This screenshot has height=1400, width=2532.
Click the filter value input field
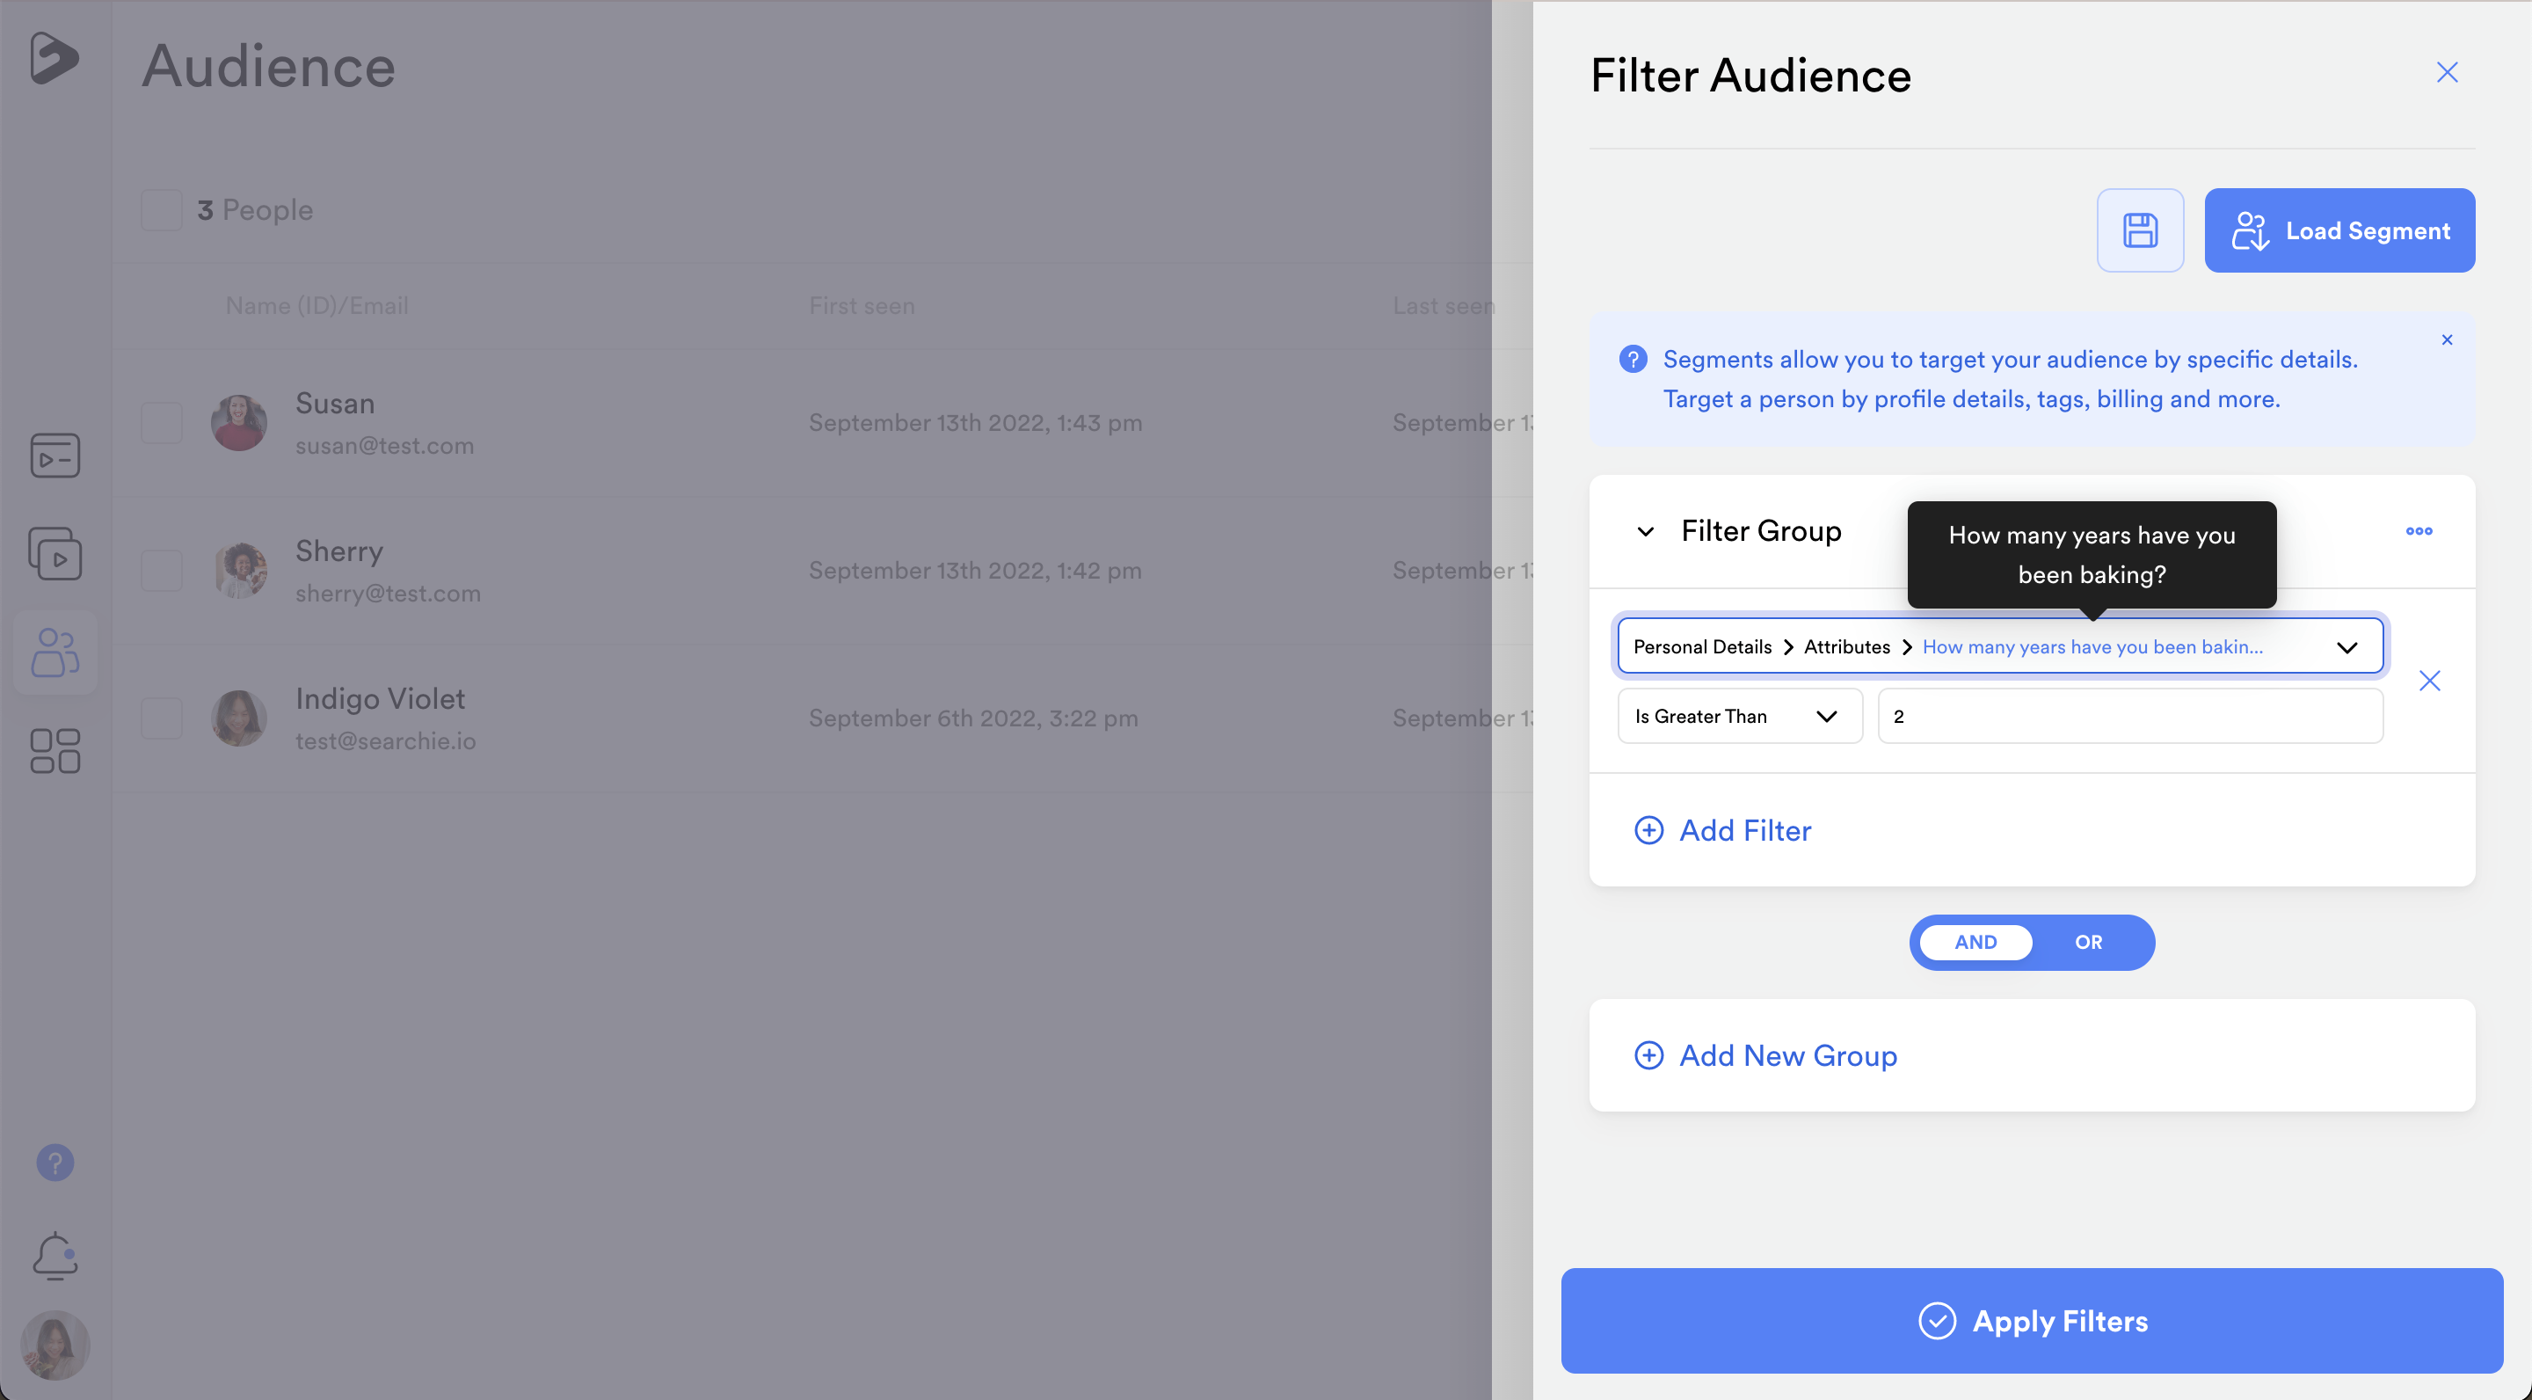(2130, 716)
